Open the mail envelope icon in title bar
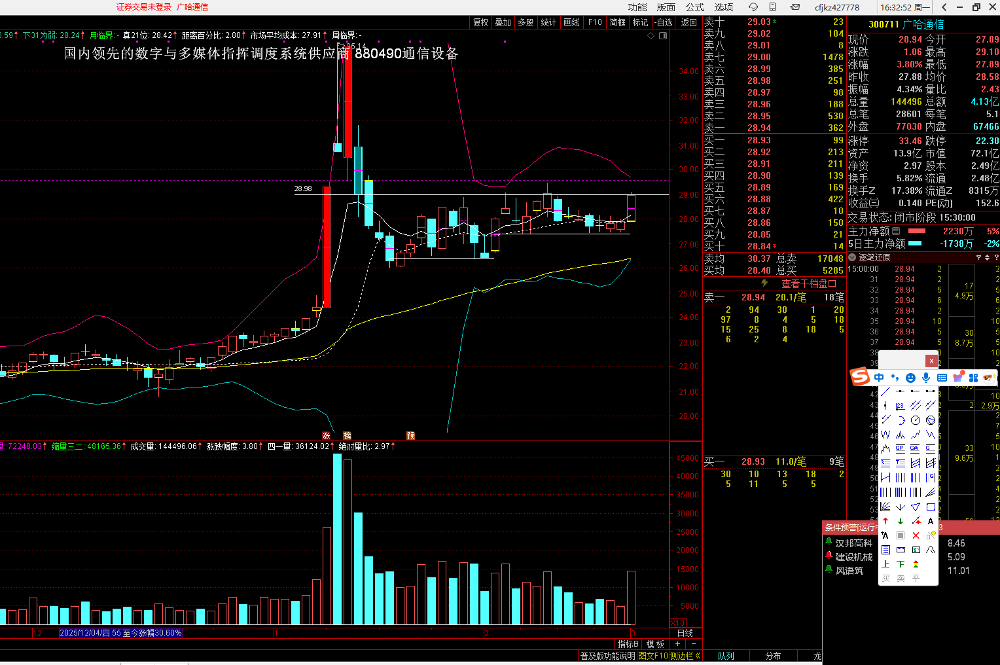Viewport: 1000px width, 665px height. coord(795,7)
